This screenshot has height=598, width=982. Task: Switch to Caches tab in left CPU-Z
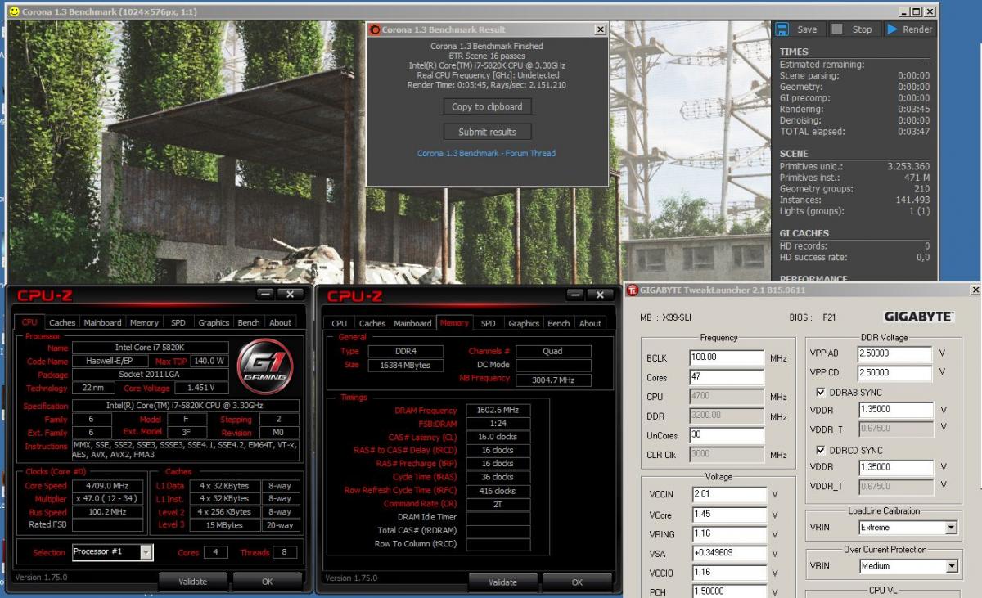click(x=62, y=322)
